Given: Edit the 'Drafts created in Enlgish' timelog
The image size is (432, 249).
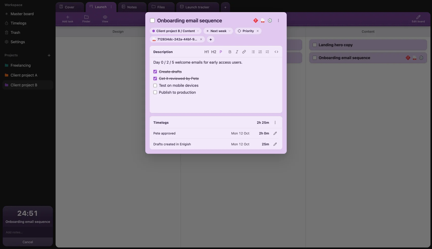Looking at the screenshot, I should click(275, 144).
